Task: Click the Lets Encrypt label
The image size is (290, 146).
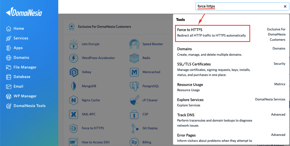Action: click(x=91, y=44)
